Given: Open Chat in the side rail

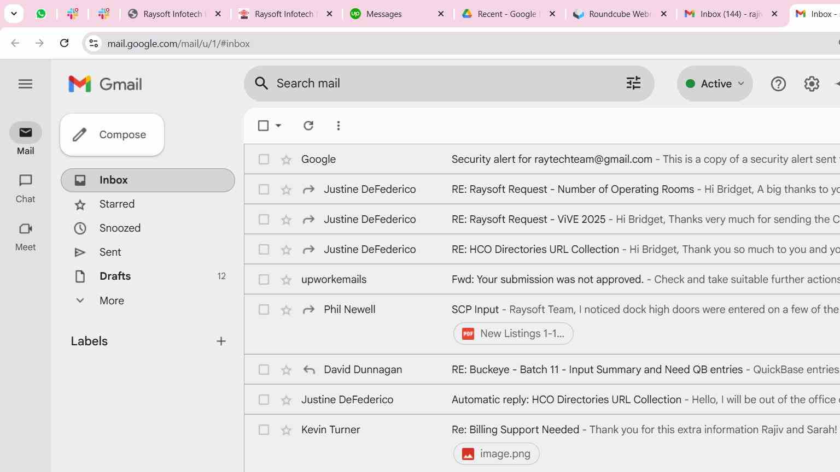Looking at the screenshot, I should [x=25, y=188].
